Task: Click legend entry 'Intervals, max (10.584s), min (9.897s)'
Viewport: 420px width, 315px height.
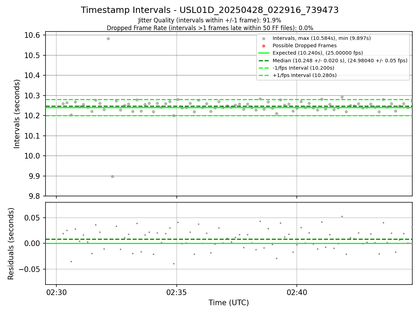Action: point(322,38)
